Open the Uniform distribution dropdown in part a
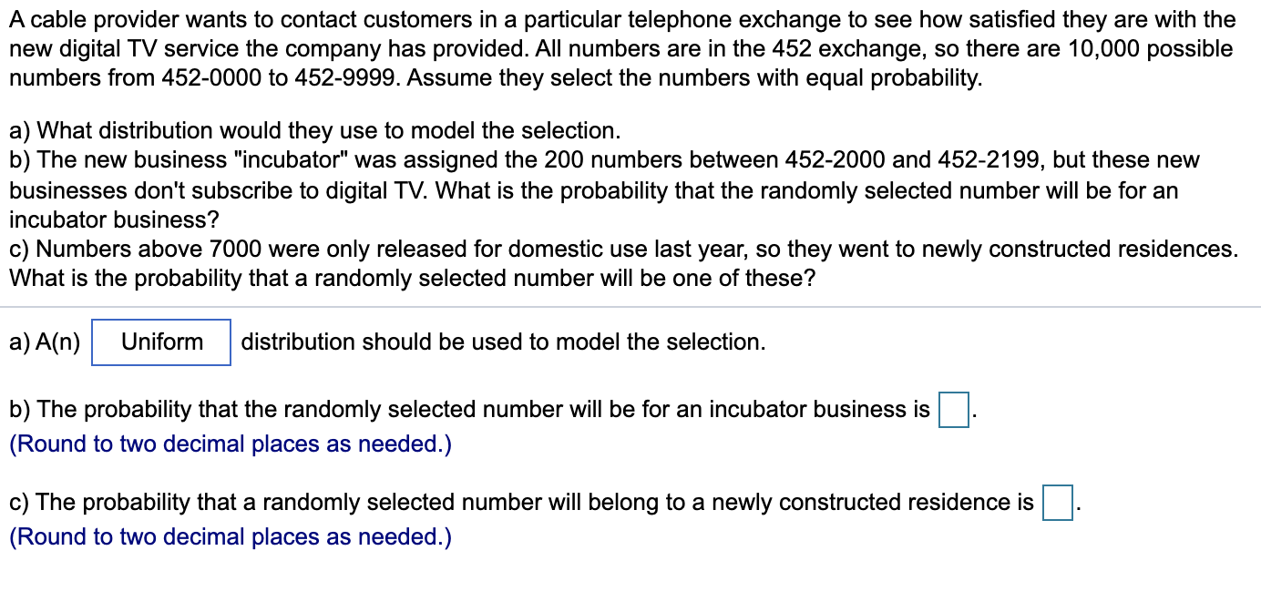This screenshot has width=1261, height=612. pyautogui.click(x=160, y=343)
